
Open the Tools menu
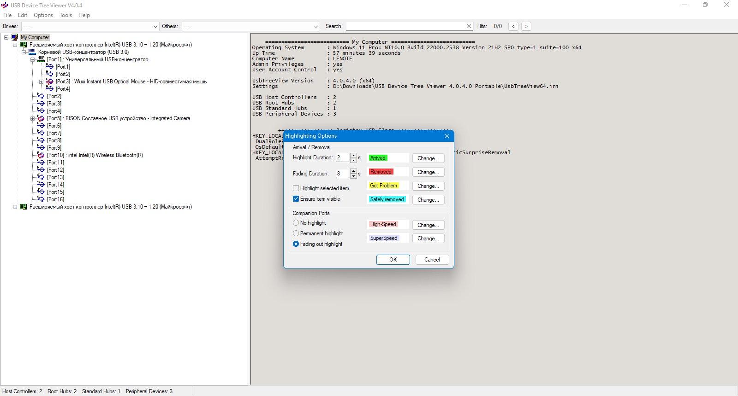65,15
